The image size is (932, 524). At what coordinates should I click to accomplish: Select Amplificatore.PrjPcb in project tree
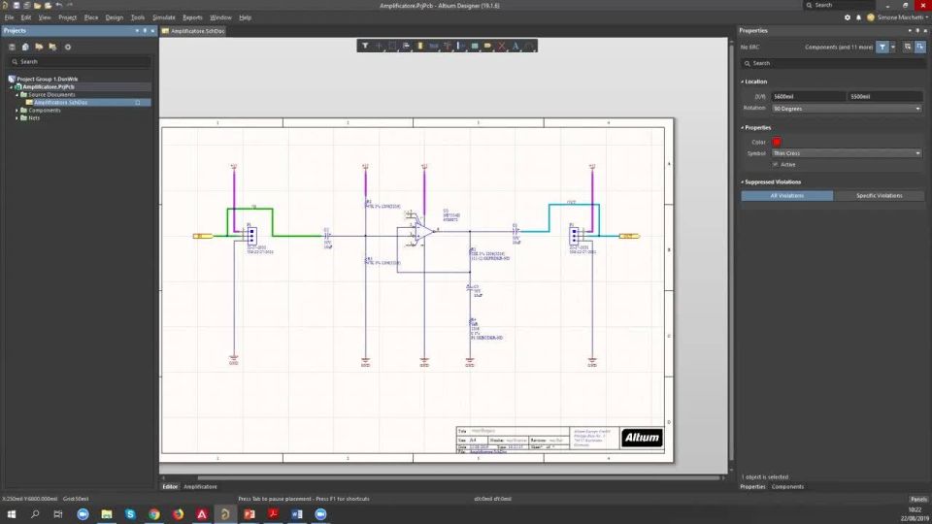click(49, 86)
